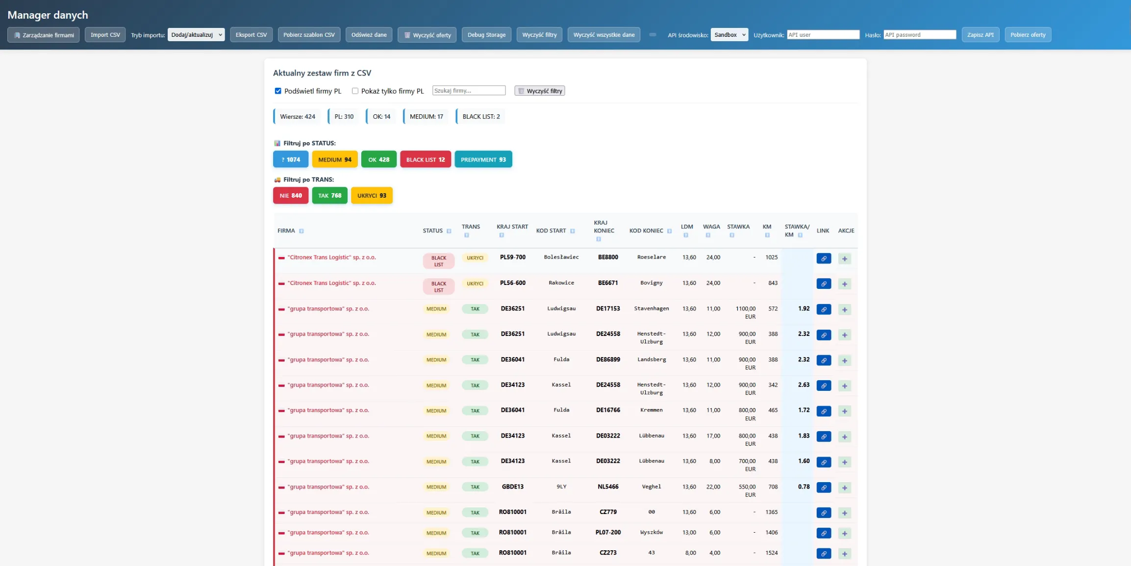The width and height of the screenshot is (1131, 566).
Task: Click the plus action icon for a grupa transportowa row
Action: click(x=845, y=309)
